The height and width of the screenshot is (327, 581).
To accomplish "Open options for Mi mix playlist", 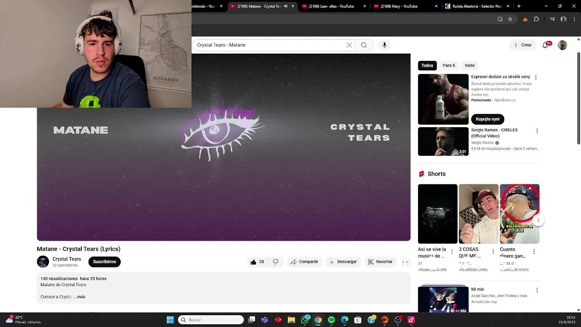I will pos(537,290).
